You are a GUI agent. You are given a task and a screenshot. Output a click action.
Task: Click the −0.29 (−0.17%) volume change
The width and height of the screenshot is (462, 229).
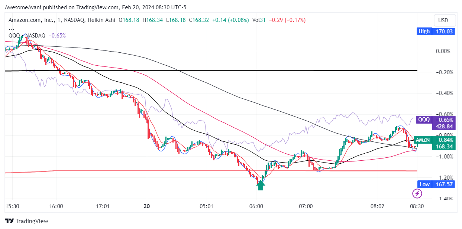tap(287, 20)
